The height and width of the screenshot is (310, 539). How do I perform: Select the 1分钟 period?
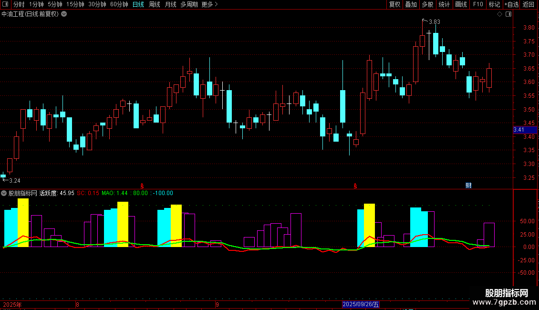coord(36,4)
